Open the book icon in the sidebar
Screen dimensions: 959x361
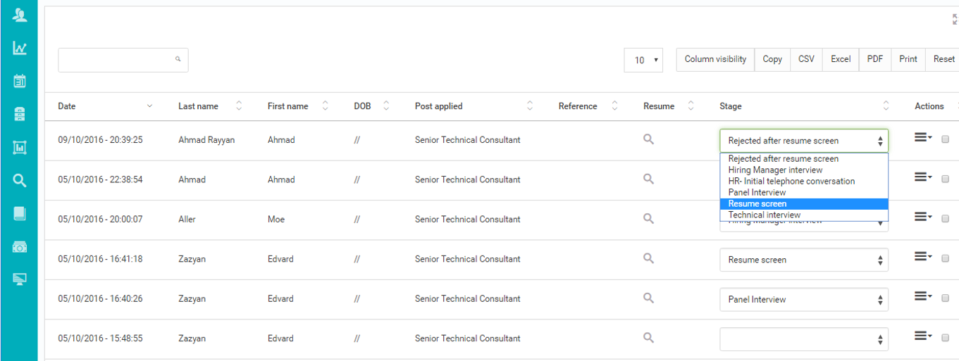pyautogui.click(x=20, y=214)
